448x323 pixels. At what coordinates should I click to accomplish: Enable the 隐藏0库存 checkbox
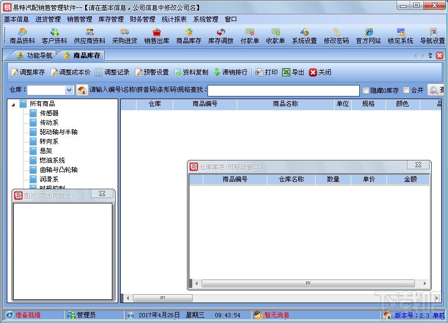pos(366,91)
